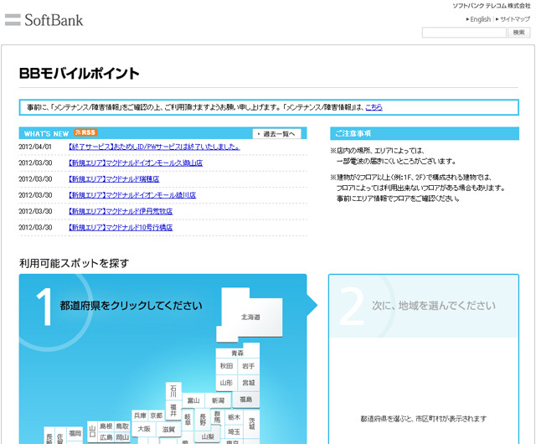This screenshot has width=536, height=444.
Task: Open the マクドナルド伊丹荒牧店 news link
Action: pos(121,211)
